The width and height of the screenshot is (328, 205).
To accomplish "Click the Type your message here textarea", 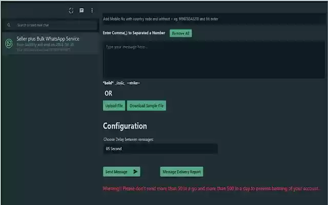I will (x=214, y=60).
